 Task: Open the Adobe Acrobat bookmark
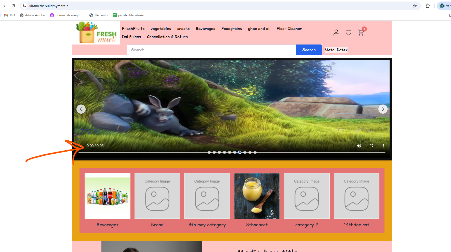pyautogui.click(x=33, y=15)
